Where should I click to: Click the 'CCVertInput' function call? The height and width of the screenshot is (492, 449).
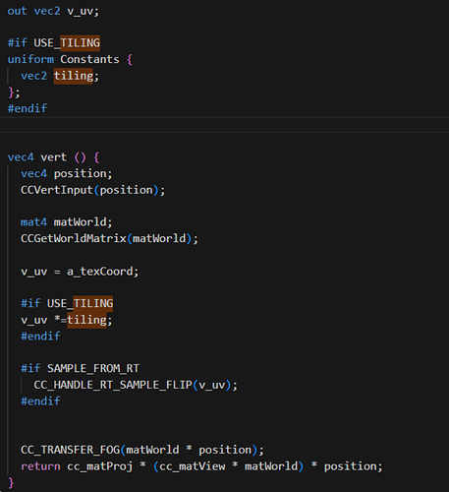coord(57,190)
